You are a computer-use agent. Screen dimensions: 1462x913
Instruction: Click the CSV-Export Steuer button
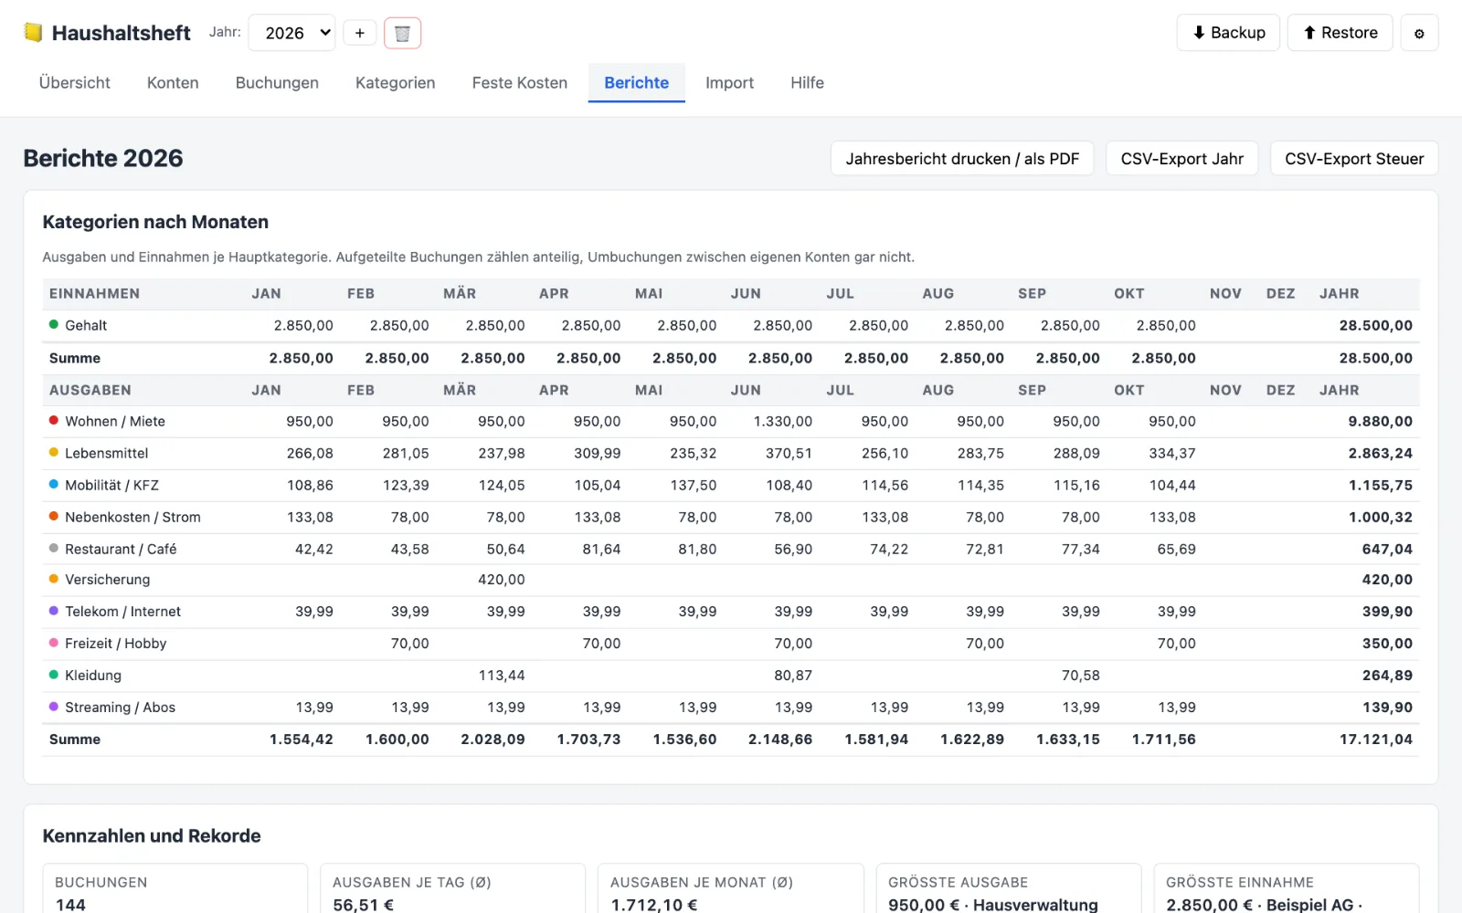click(x=1354, y=158)
